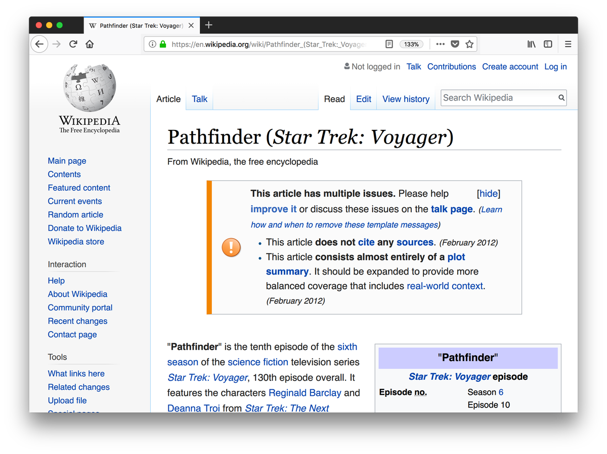Viewport: 607px width, 454px height.
Task: Open 'real-world context' link
Action: pyautogui.click(x=445, y=286)
